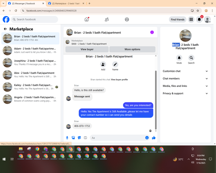
Task: Open Chrome three-dot menu
Action: 212,11
